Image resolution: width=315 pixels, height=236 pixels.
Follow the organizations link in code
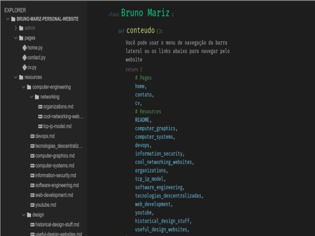[x=150, y=171]
